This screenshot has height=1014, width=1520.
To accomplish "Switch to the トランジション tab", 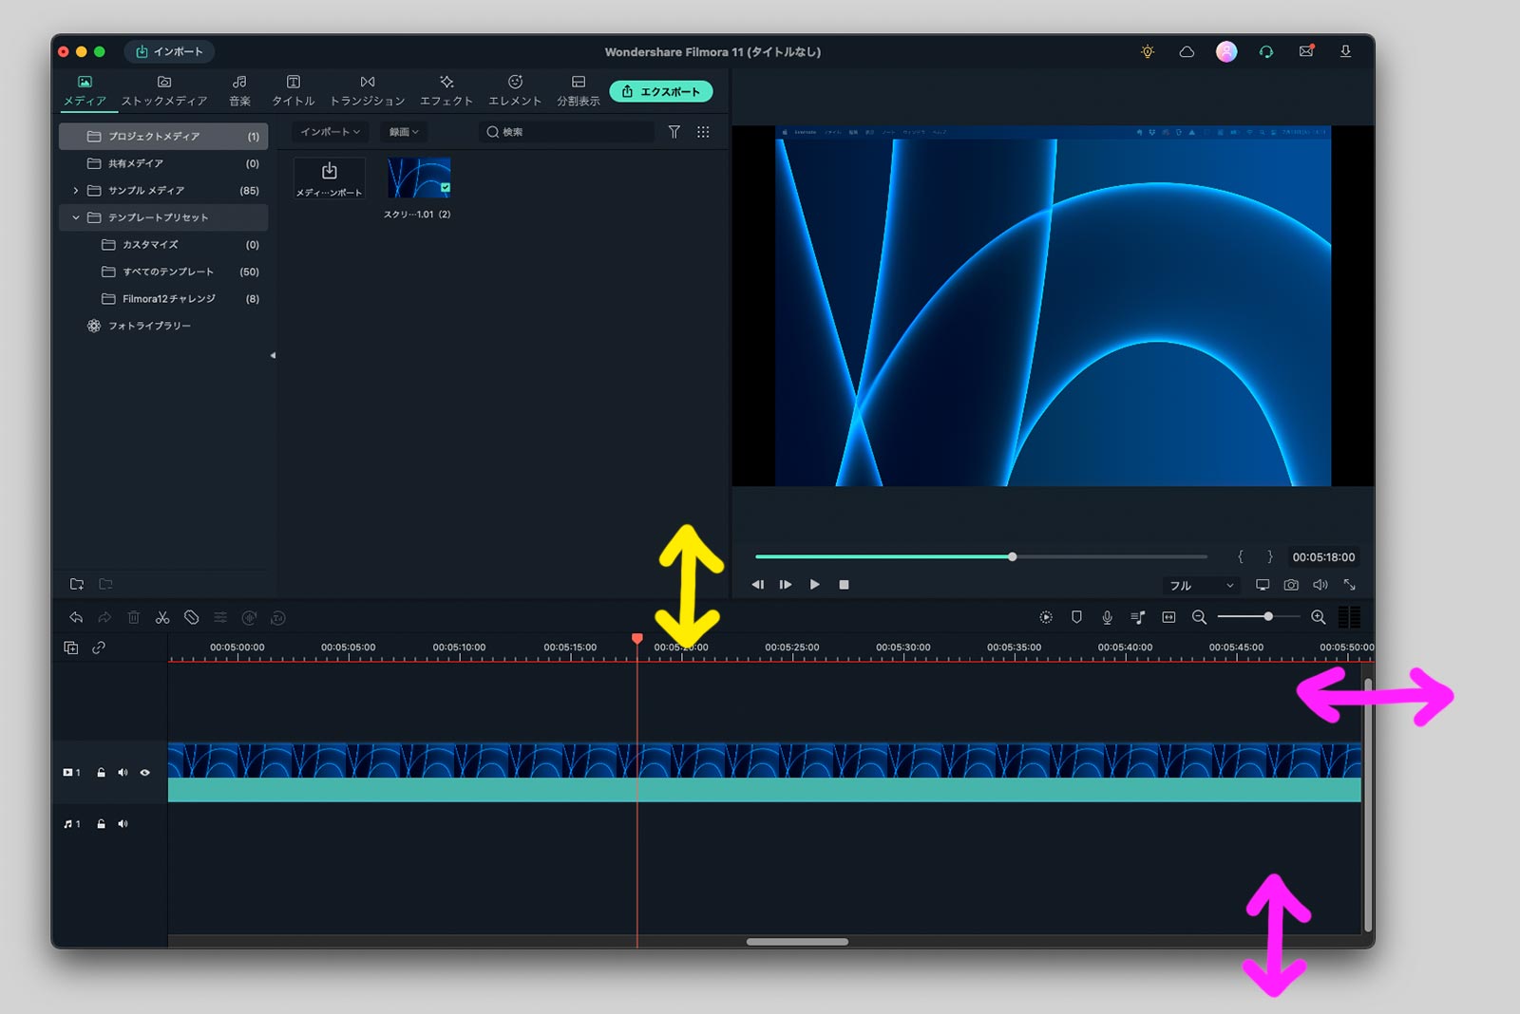I will click(x=367, y=90).
